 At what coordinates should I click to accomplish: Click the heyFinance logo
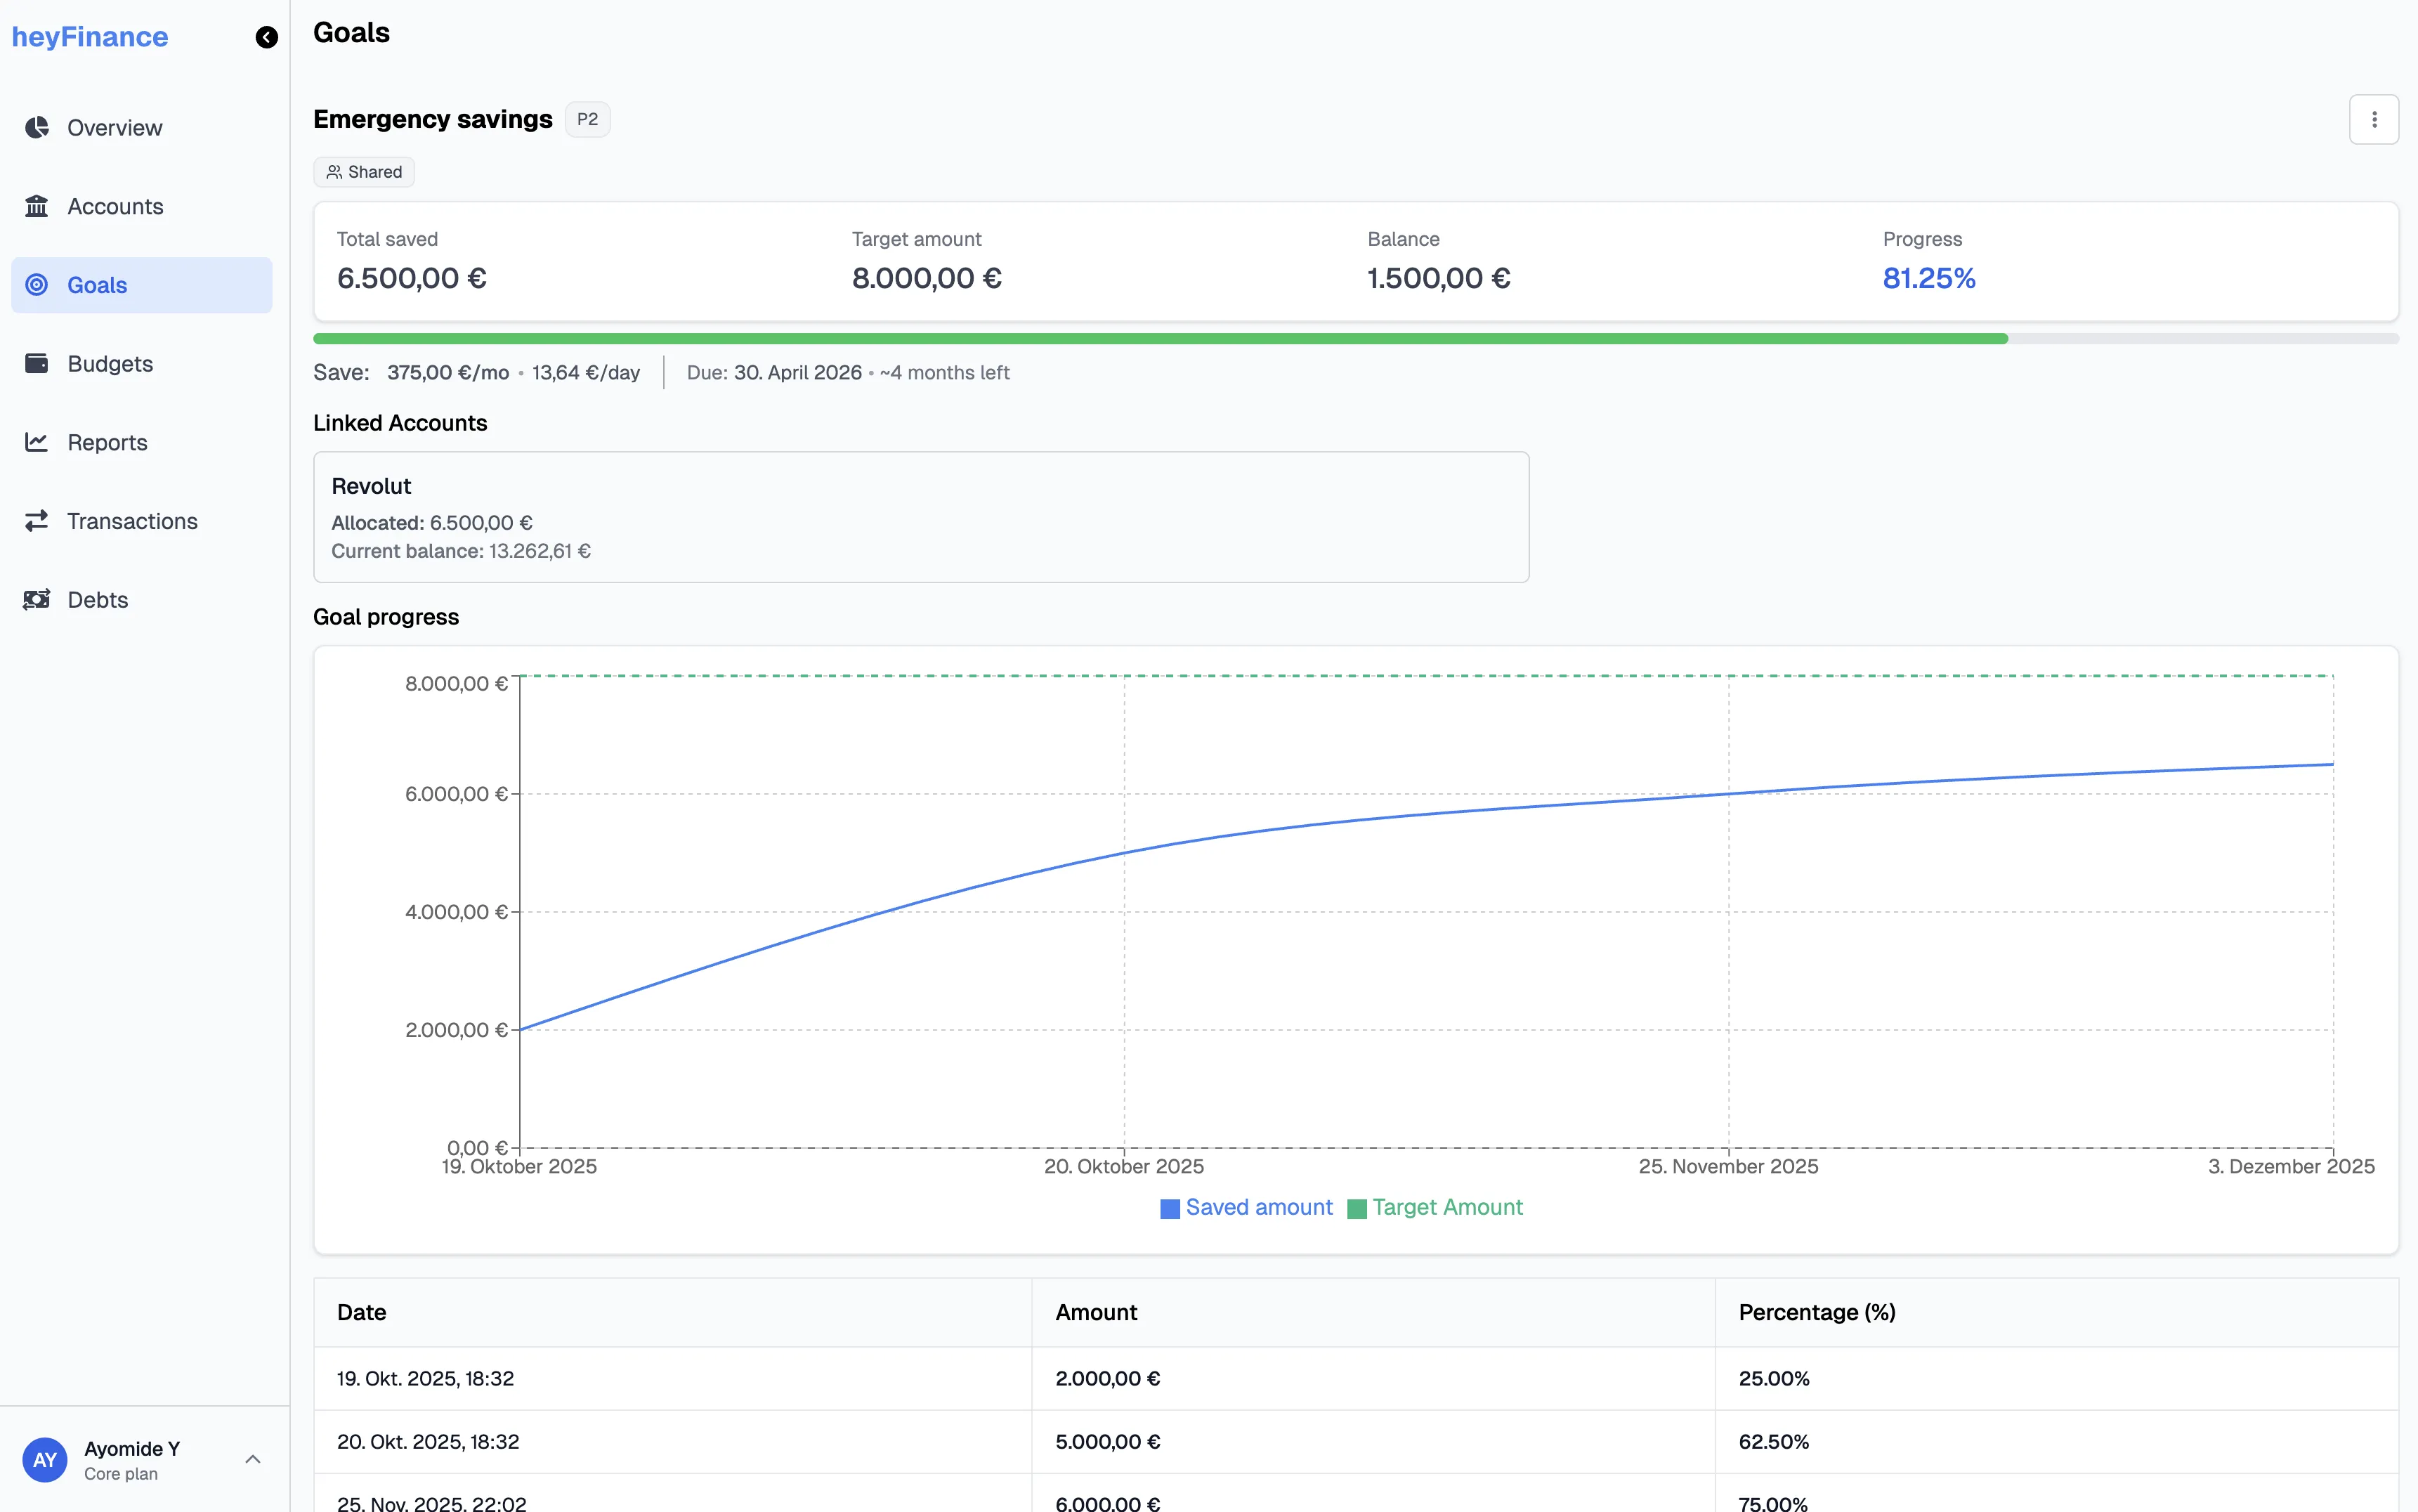coord(89,36)
